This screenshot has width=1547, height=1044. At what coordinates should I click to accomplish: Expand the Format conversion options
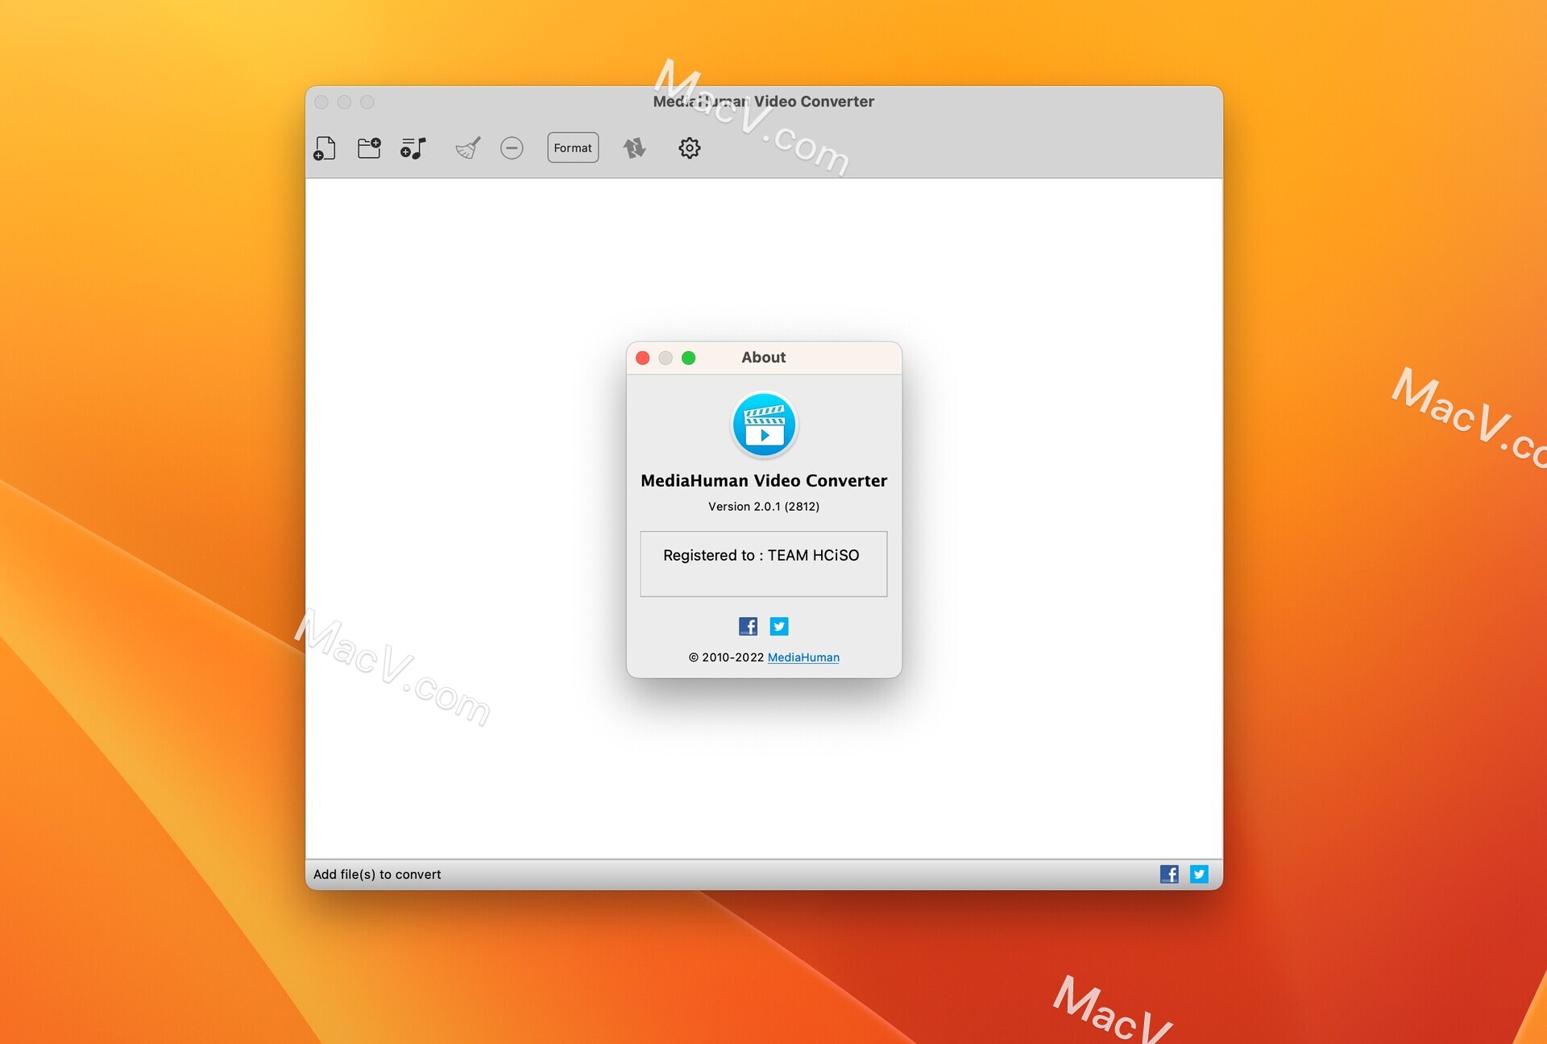click(x=572, y=147)
